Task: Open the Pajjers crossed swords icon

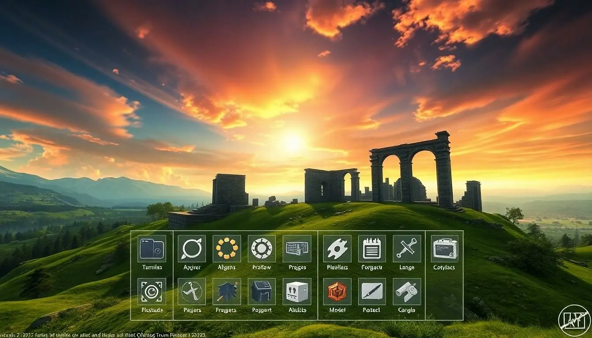Action: point(192,291)
